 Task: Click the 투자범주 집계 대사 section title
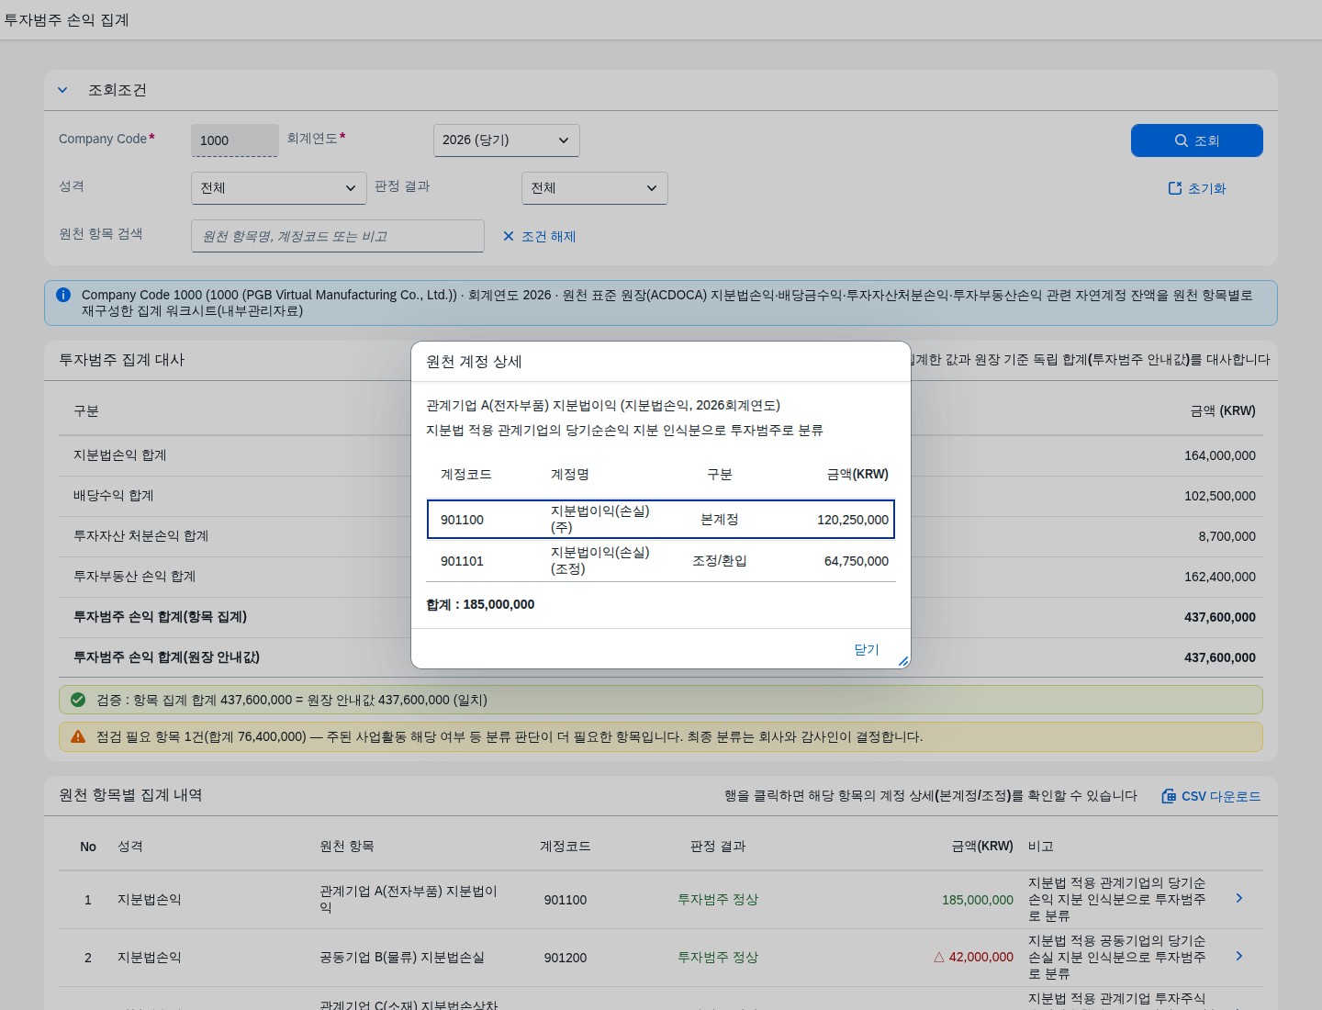click(x=122, y=360)
